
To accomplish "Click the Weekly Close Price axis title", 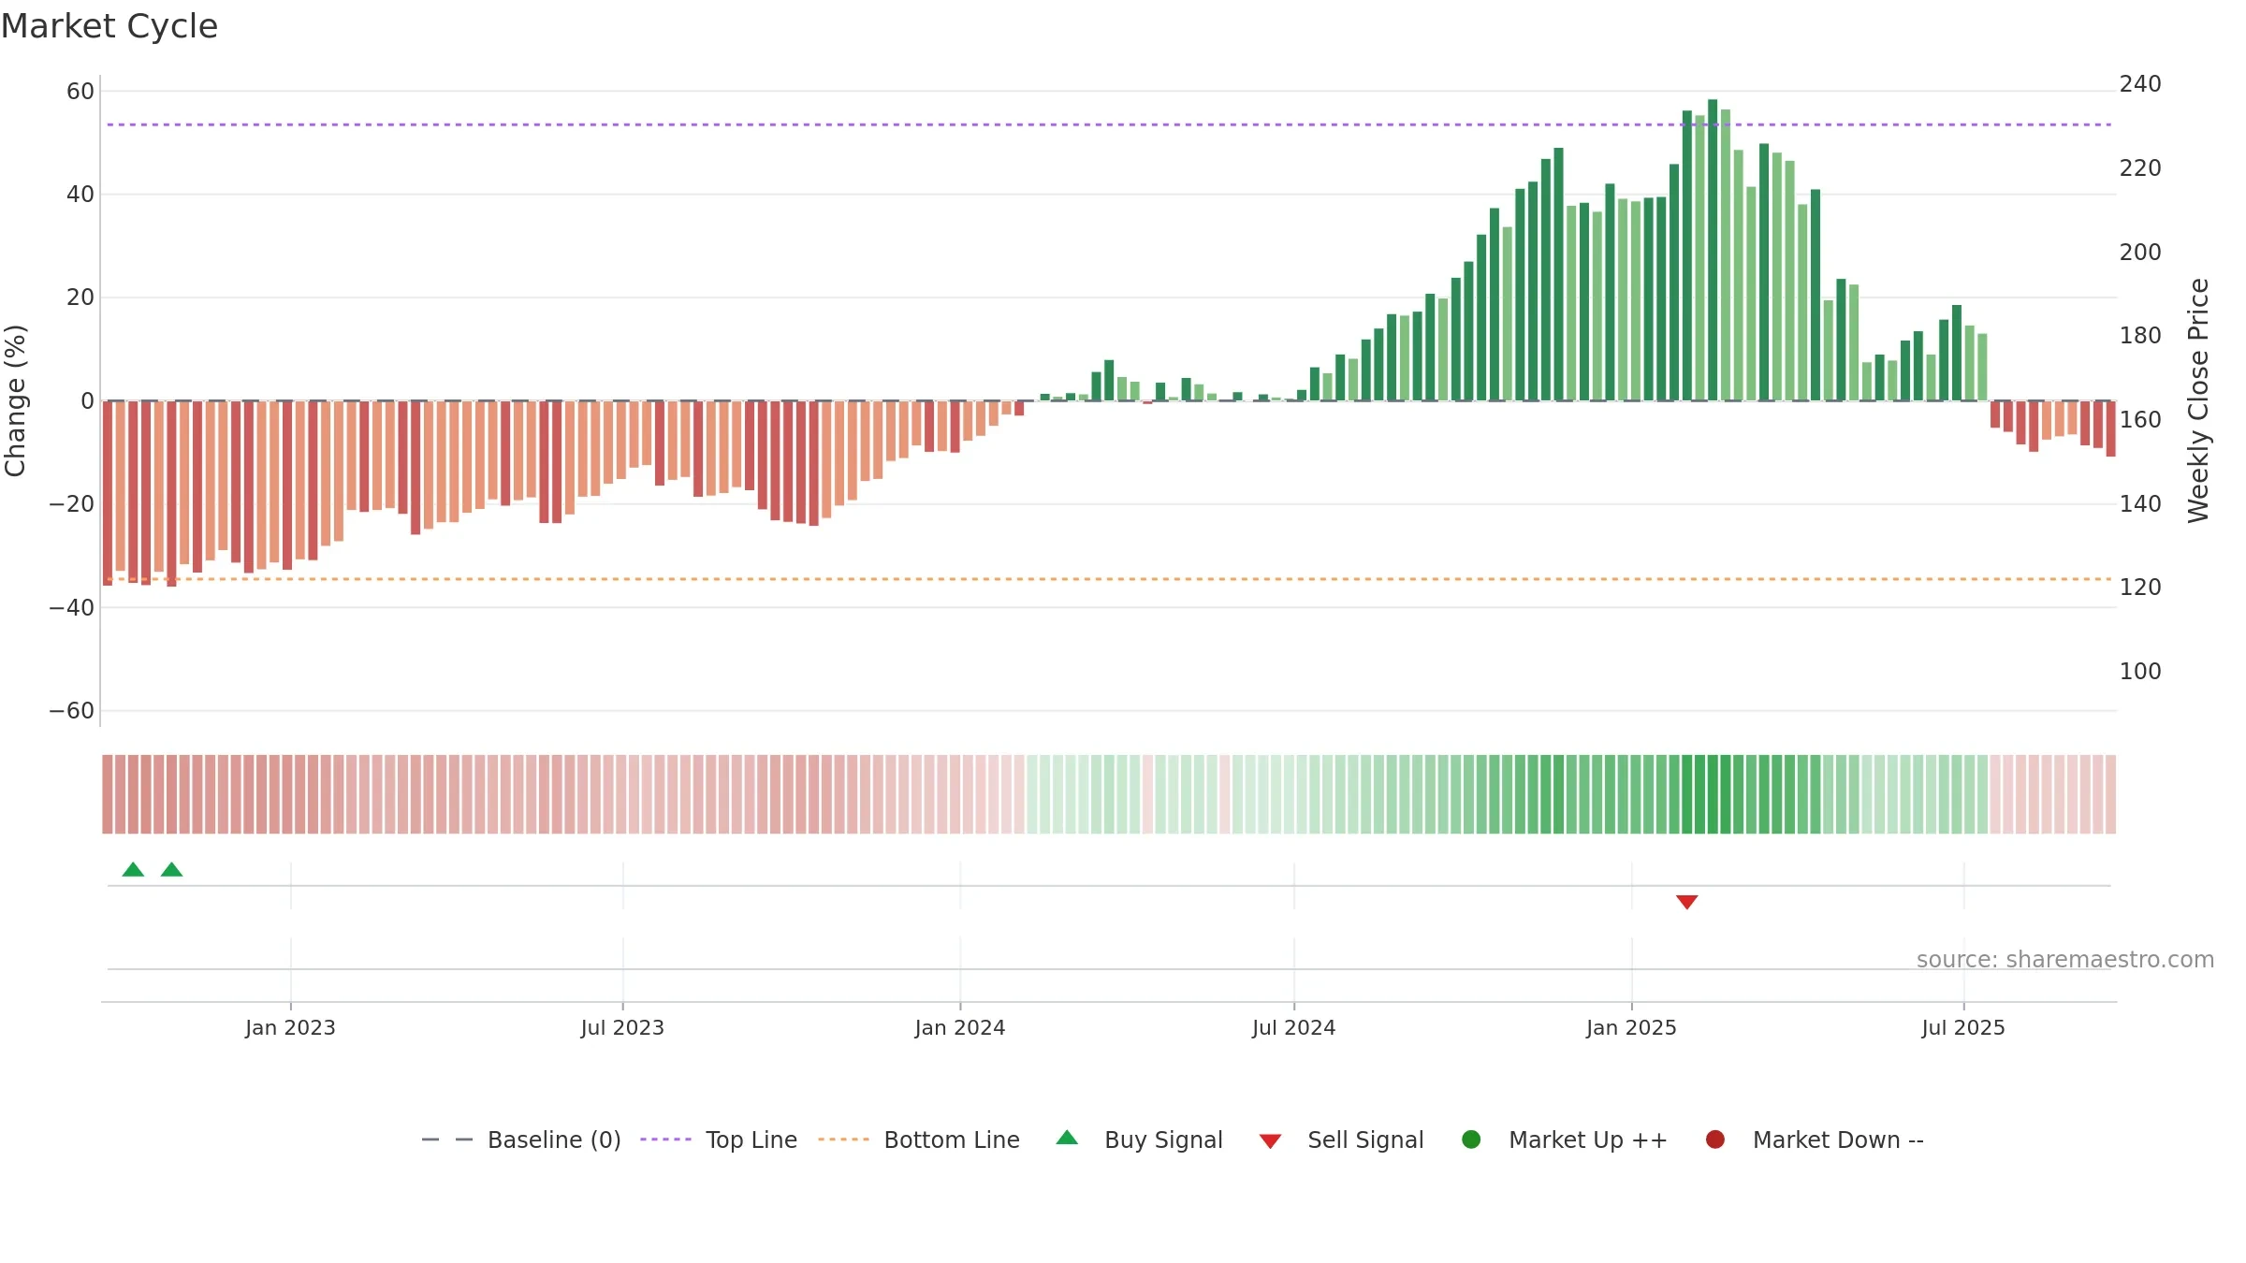I will [x=2198, y=400].
